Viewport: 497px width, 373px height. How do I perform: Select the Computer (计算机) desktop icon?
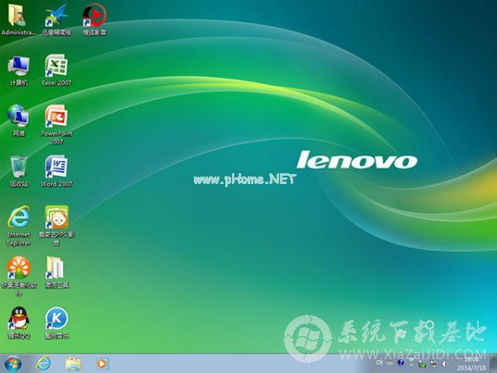pyautogui.click(x=19, y=70)
